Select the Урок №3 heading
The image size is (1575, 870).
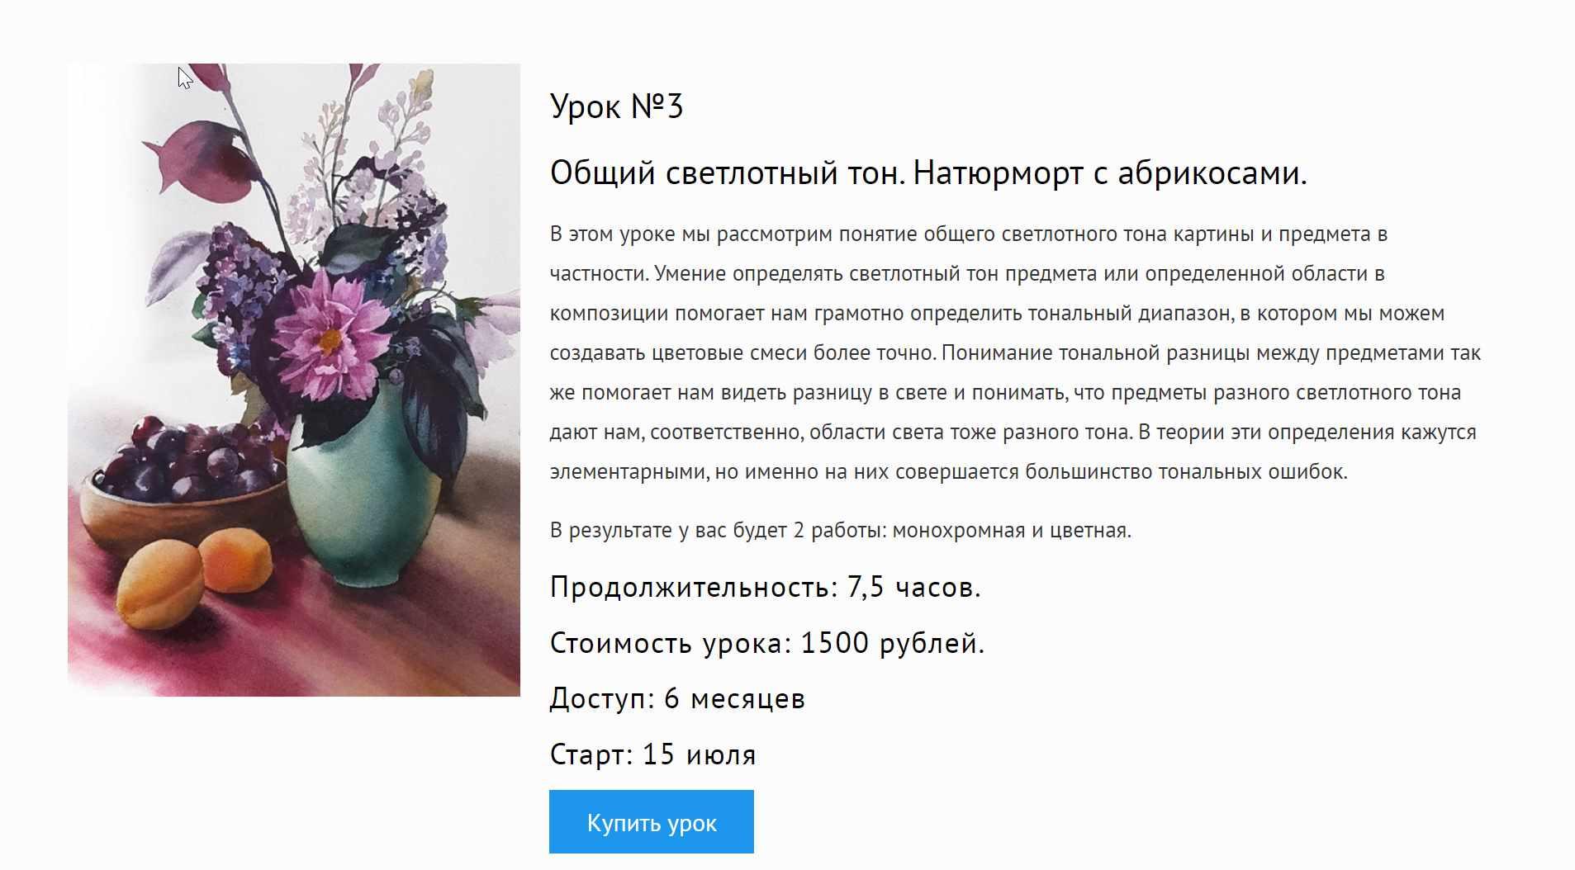tap(616, 106)
